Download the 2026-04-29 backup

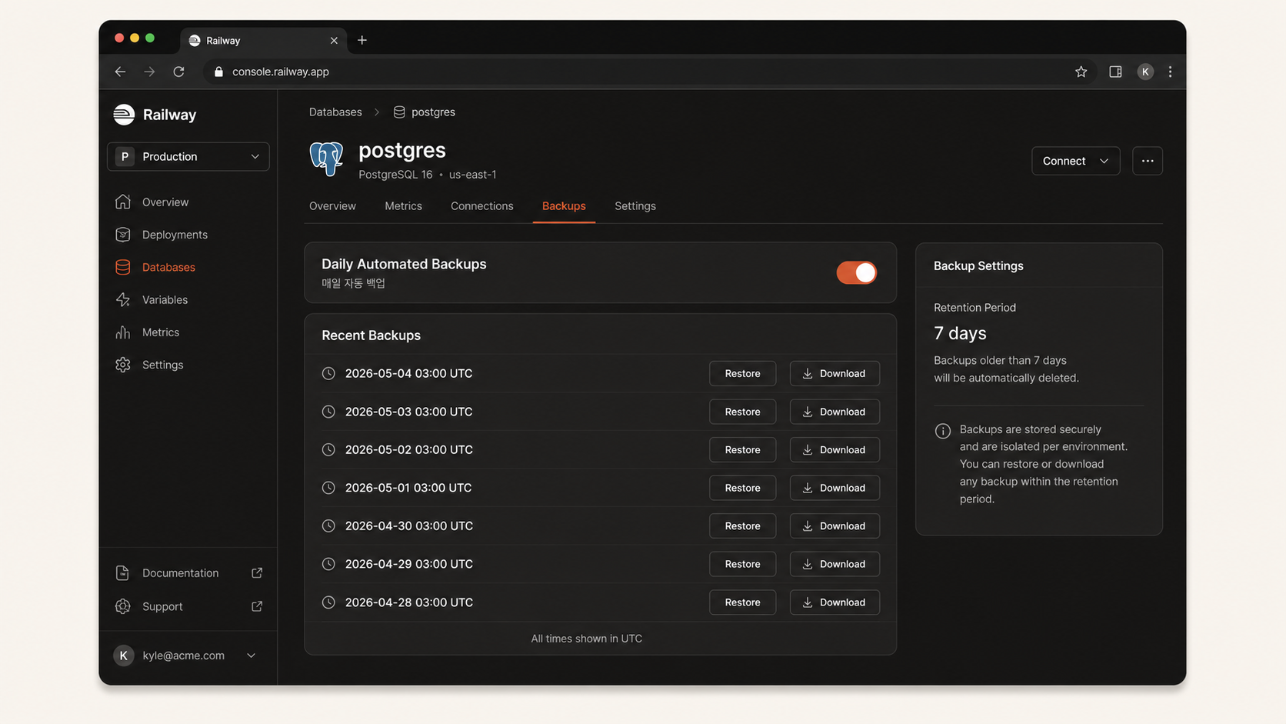click(x=835, y=564)
